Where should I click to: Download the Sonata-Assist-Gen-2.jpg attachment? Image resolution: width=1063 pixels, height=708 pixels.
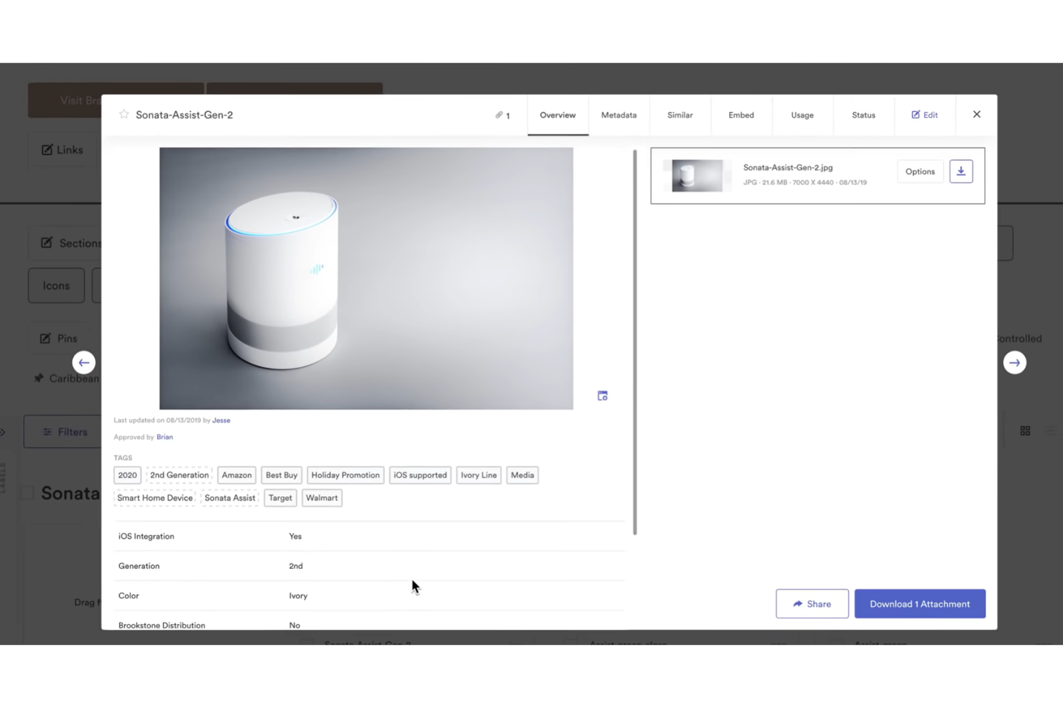click(x=961, y=171)
